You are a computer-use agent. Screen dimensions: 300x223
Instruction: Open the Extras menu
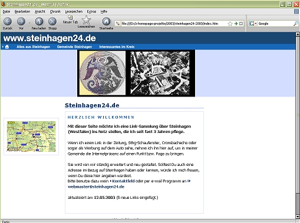91,12
